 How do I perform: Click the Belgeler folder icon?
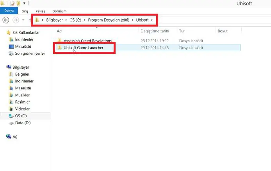point(11,74)
